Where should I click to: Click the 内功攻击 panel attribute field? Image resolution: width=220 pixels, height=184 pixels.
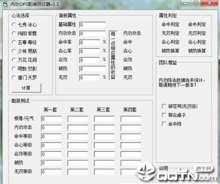[93, 33]
